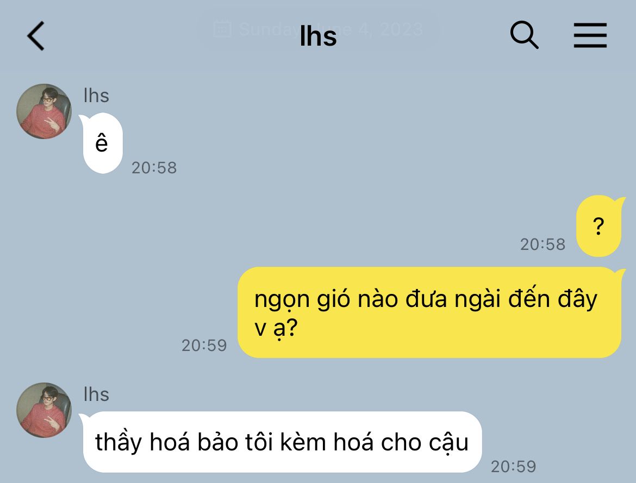
Task: Tap the 'v ạ?' second line of yellow message
Action: pos(276,328)
